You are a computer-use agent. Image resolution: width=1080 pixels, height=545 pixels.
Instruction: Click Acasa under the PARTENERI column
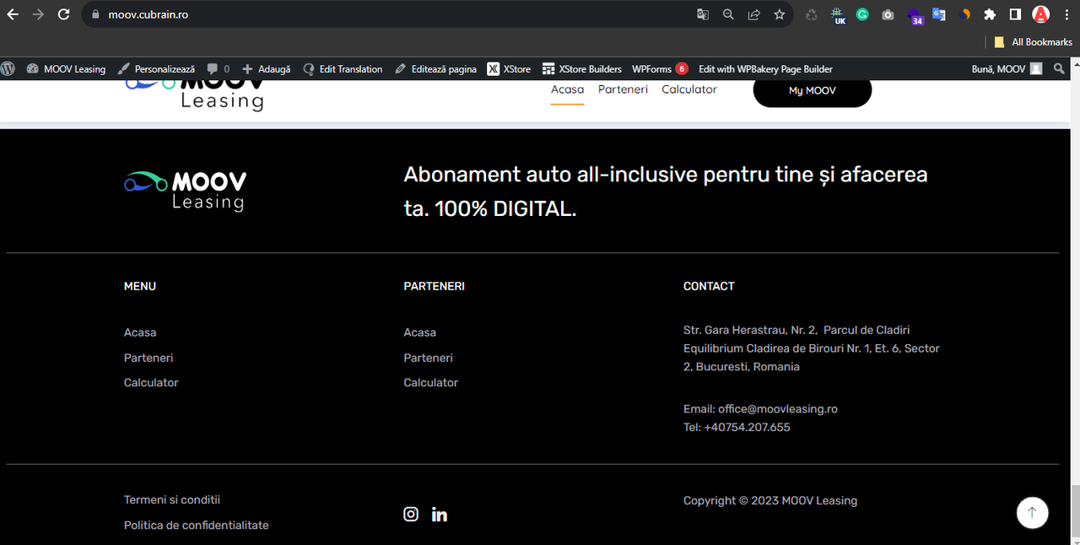click(x=419, y=332)
